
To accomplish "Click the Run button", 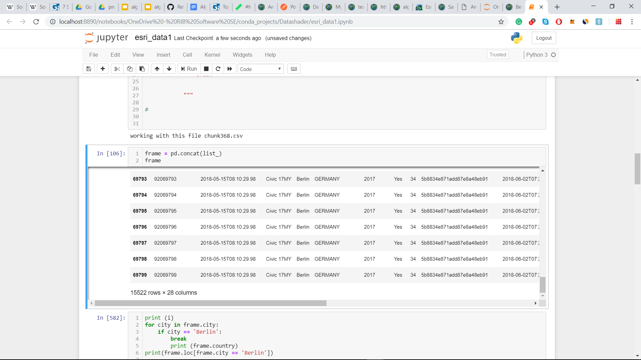I will pos(189,69).
